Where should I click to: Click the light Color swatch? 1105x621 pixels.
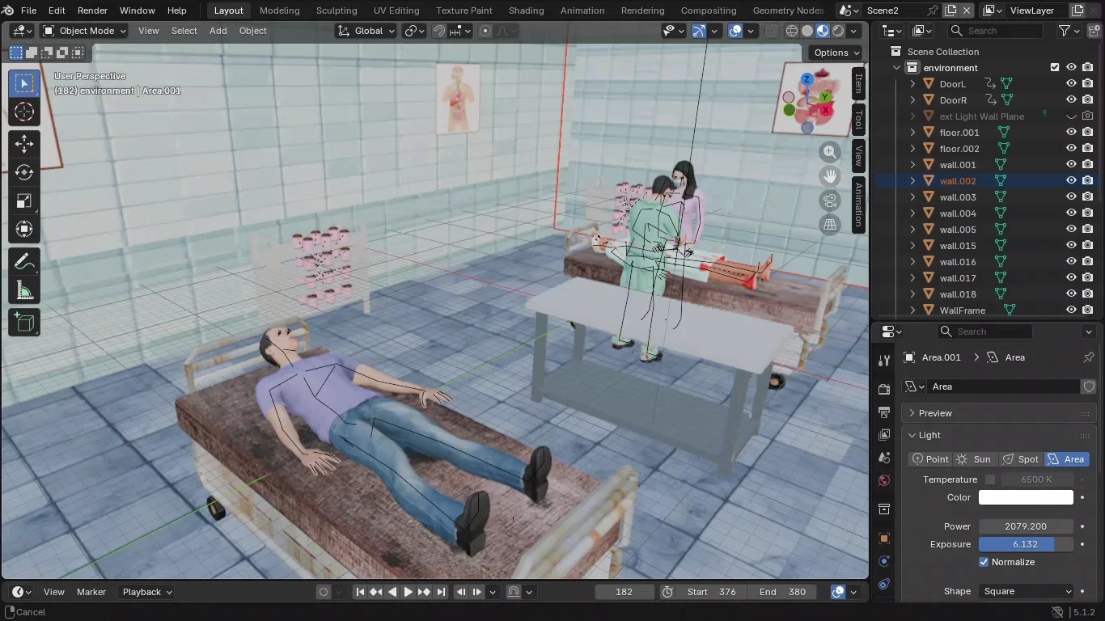1027,497
